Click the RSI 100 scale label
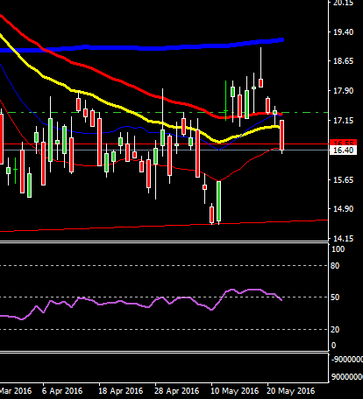Screen dimensions: 363x399 click(338, 249)
